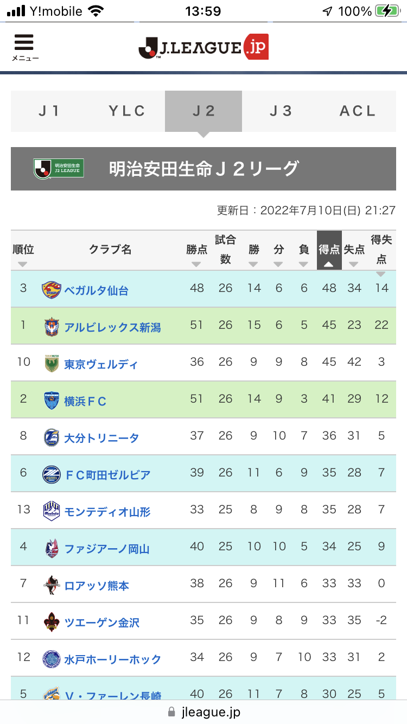Click the Albirex Niigata club crest
Screen dimensions: 407x724
pos(51,327)
